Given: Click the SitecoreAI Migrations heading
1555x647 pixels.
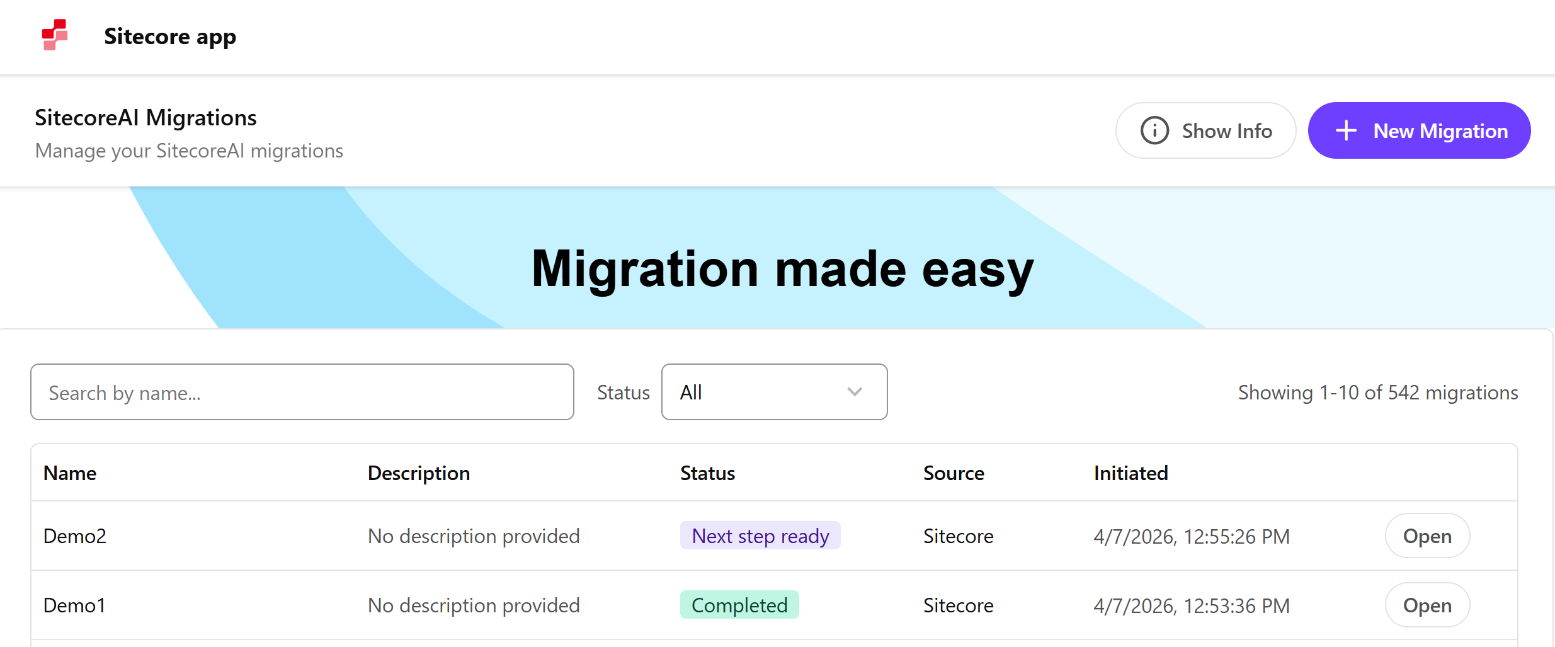Looking at the screenshot, I should [x=145, y=118].
